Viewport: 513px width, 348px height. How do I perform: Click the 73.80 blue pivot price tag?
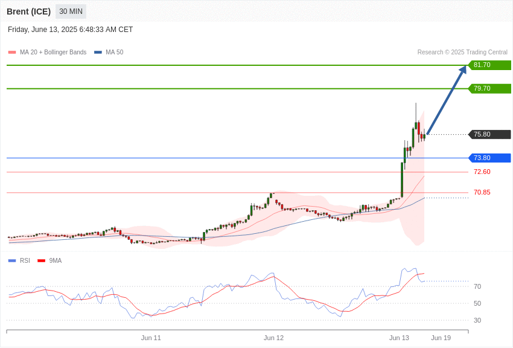click(x=489, y=158)
